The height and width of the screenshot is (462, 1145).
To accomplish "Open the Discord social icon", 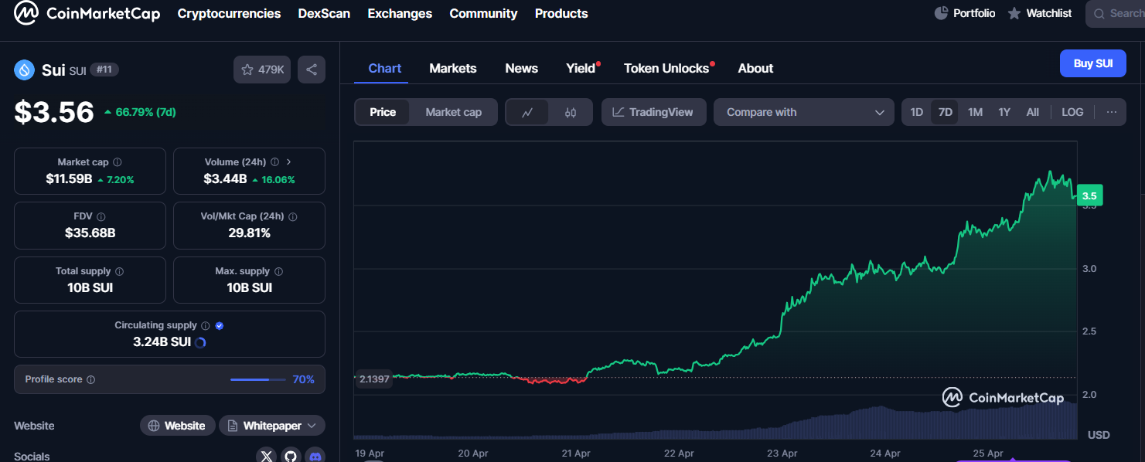I will tap(315, 456).
